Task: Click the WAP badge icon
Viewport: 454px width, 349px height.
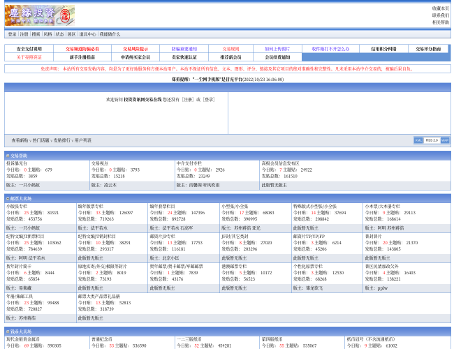Action: pos(445,140)
